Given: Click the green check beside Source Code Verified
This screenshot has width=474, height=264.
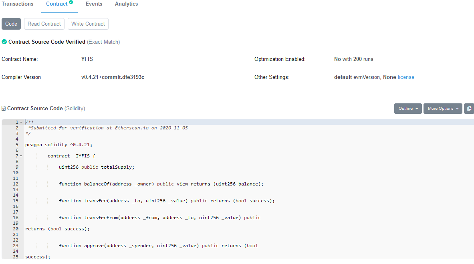Looking at the screenshot, I should [4, 42].
